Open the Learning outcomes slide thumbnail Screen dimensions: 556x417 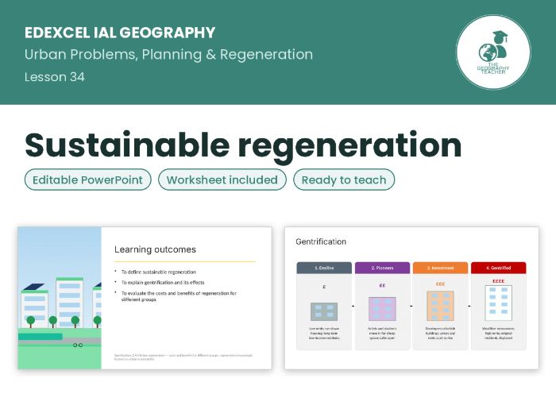point(145,298)
